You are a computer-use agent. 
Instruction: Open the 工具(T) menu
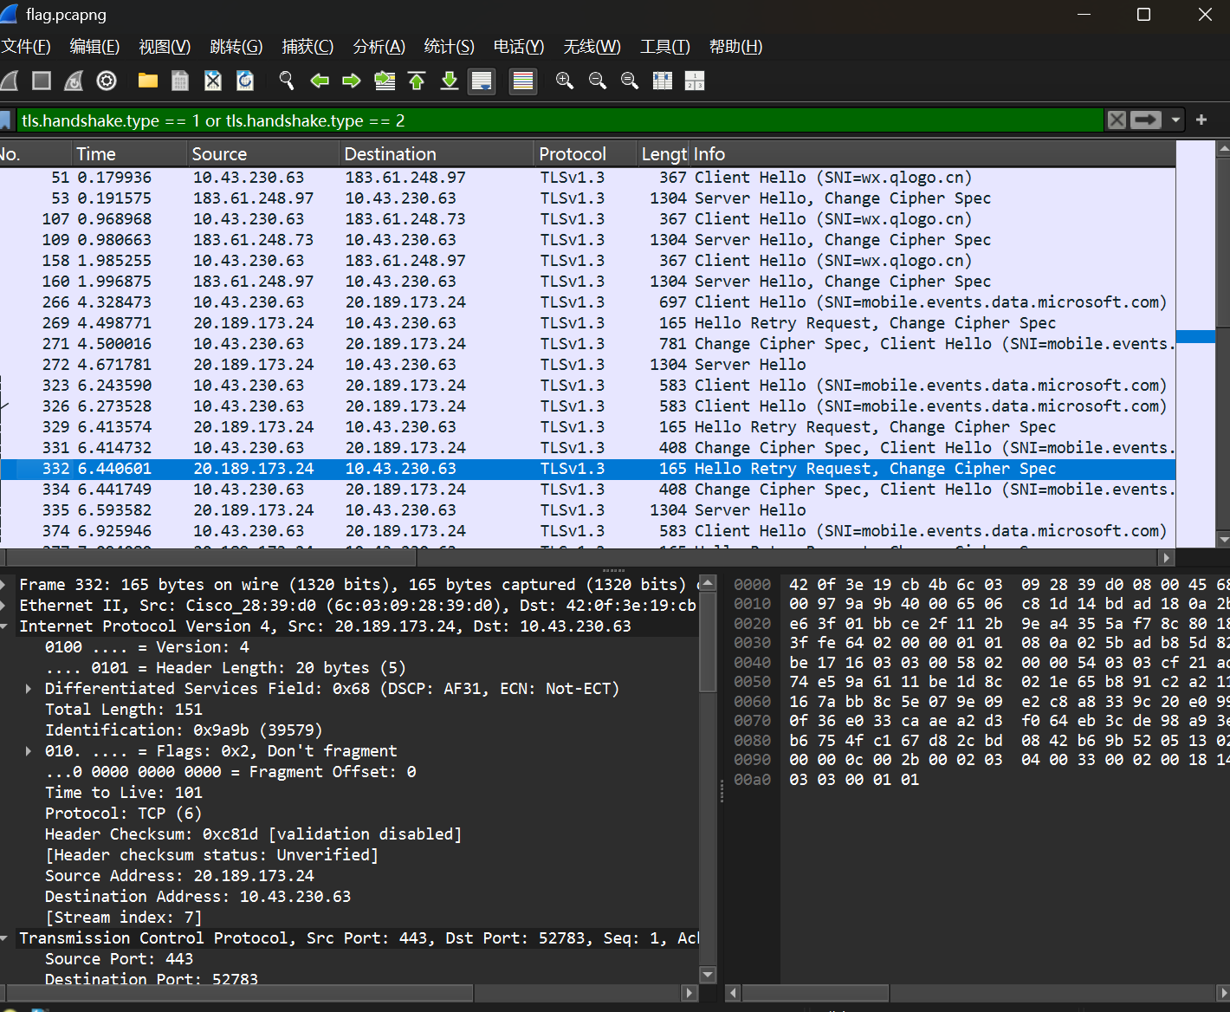(664, 47)
